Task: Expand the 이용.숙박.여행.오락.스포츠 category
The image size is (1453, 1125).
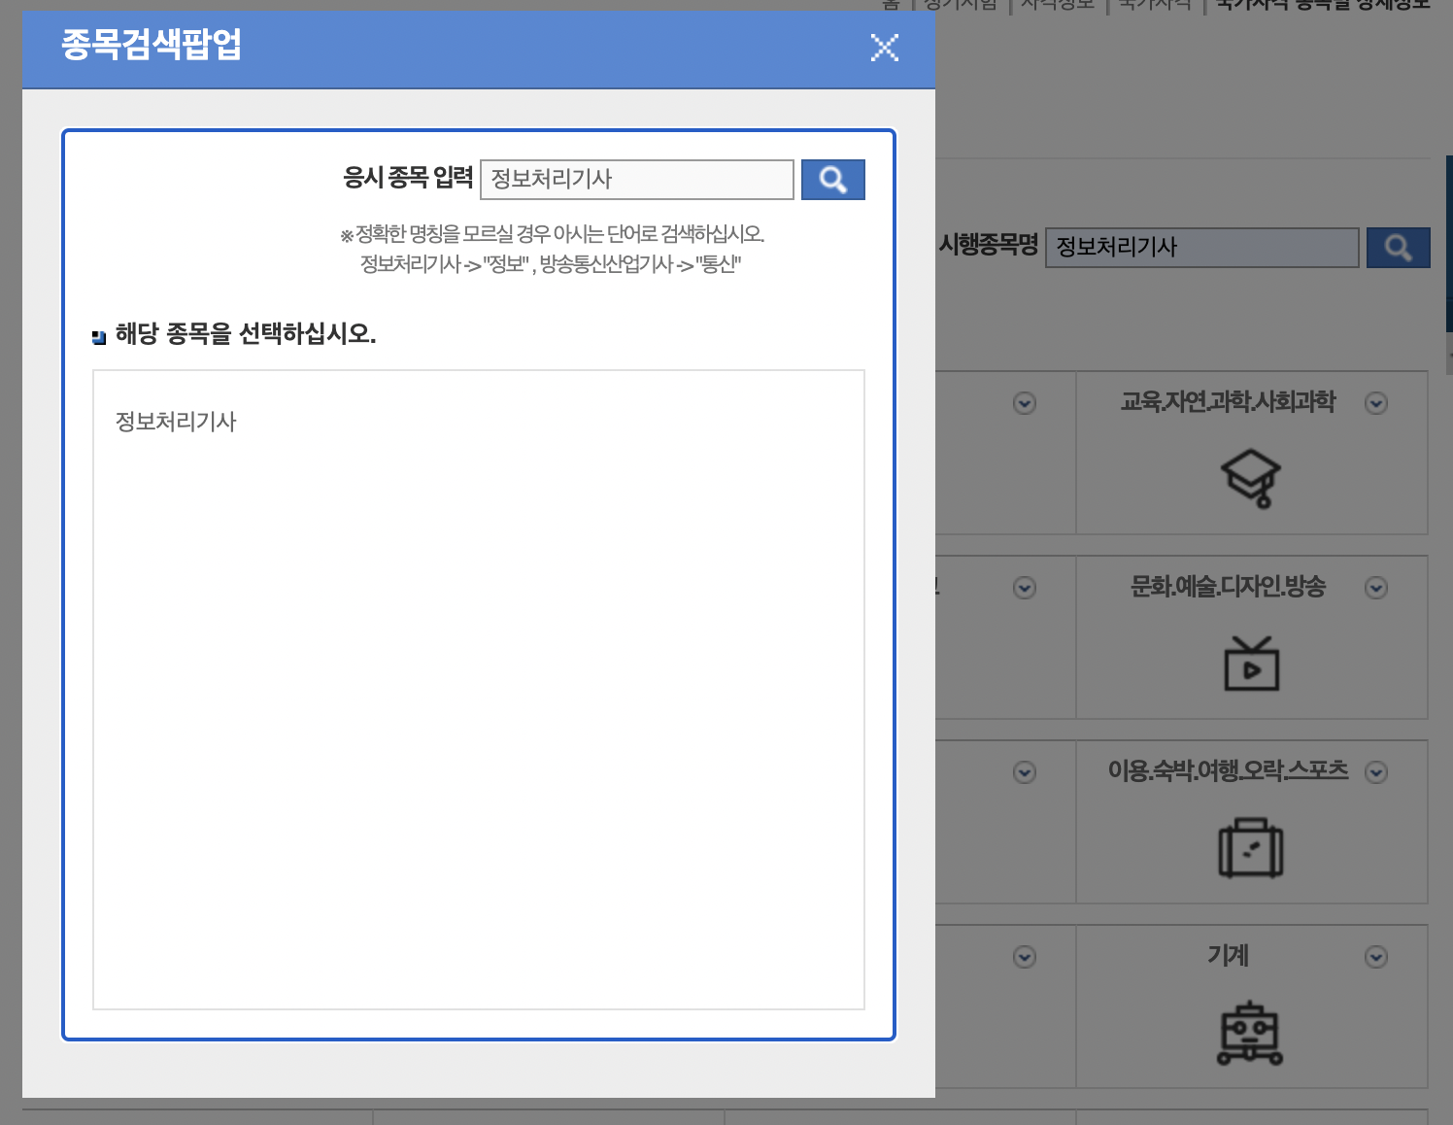Action: point(1376,772)
